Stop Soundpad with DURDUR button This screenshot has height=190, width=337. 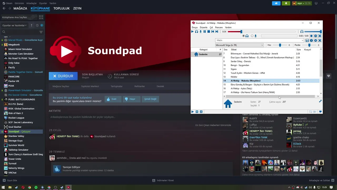(63, 76)
